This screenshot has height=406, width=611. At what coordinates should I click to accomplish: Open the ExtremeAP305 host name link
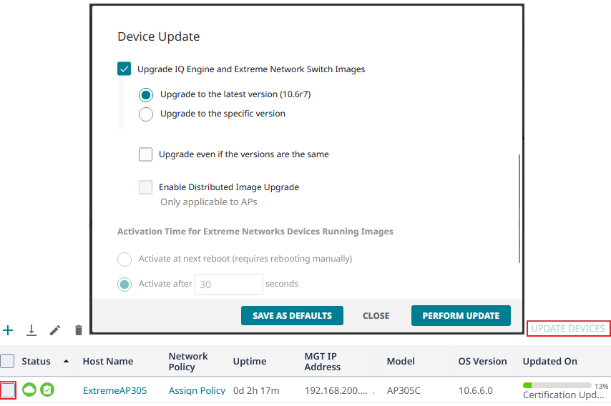tap(115, 390)
